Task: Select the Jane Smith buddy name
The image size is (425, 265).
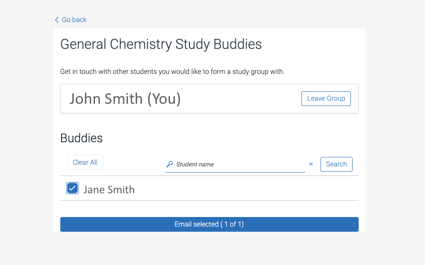Action: click(x=109, y=190)
